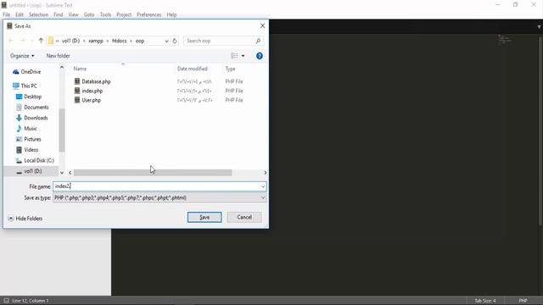Image resolution: width=543 pixels, height=305 pixels.
Task: Select the Database.php file icon
Action: pos(77,81)
